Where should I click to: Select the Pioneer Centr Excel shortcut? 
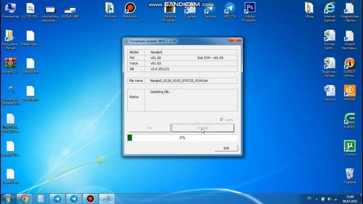click(x=330, y=40)
